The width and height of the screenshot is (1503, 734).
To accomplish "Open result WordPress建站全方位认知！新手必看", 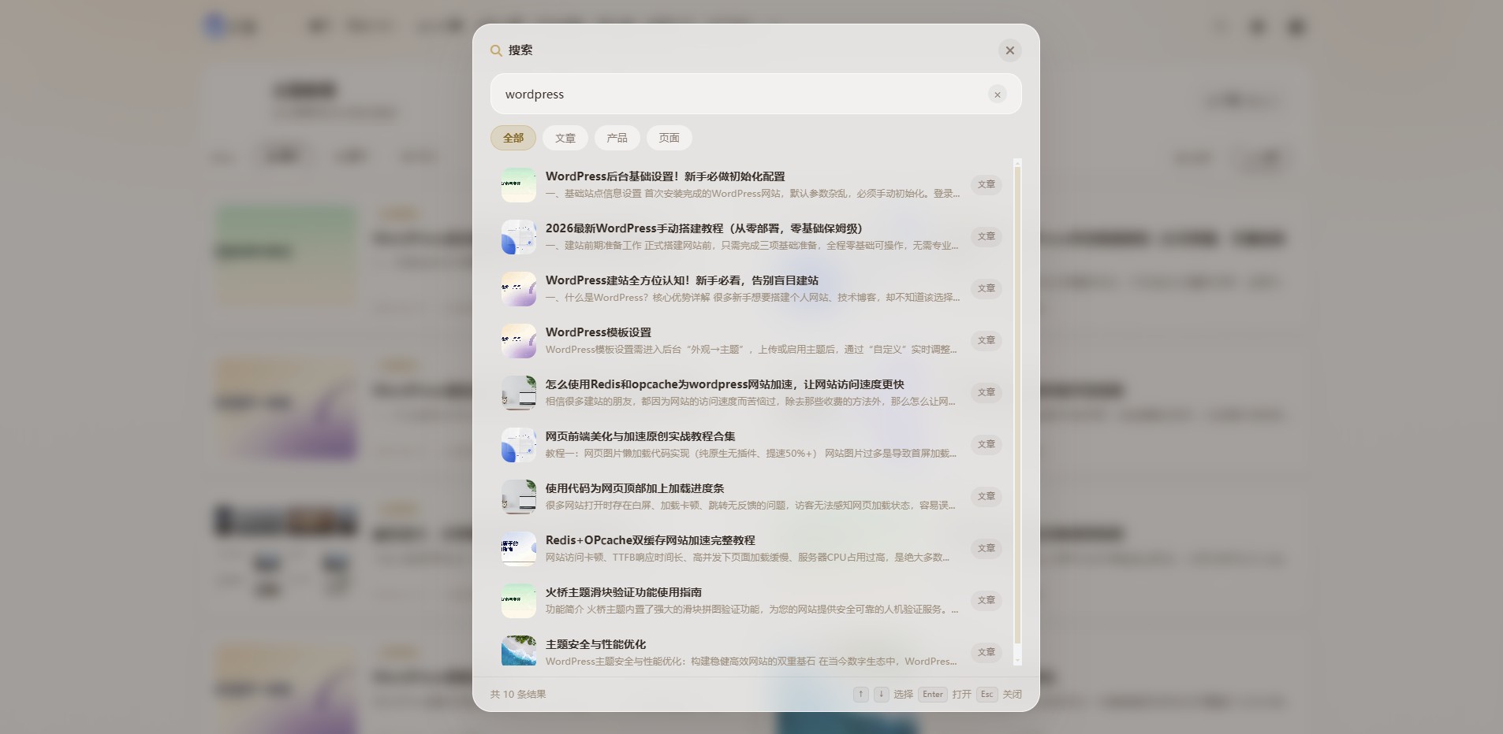I will pos(751,289).
